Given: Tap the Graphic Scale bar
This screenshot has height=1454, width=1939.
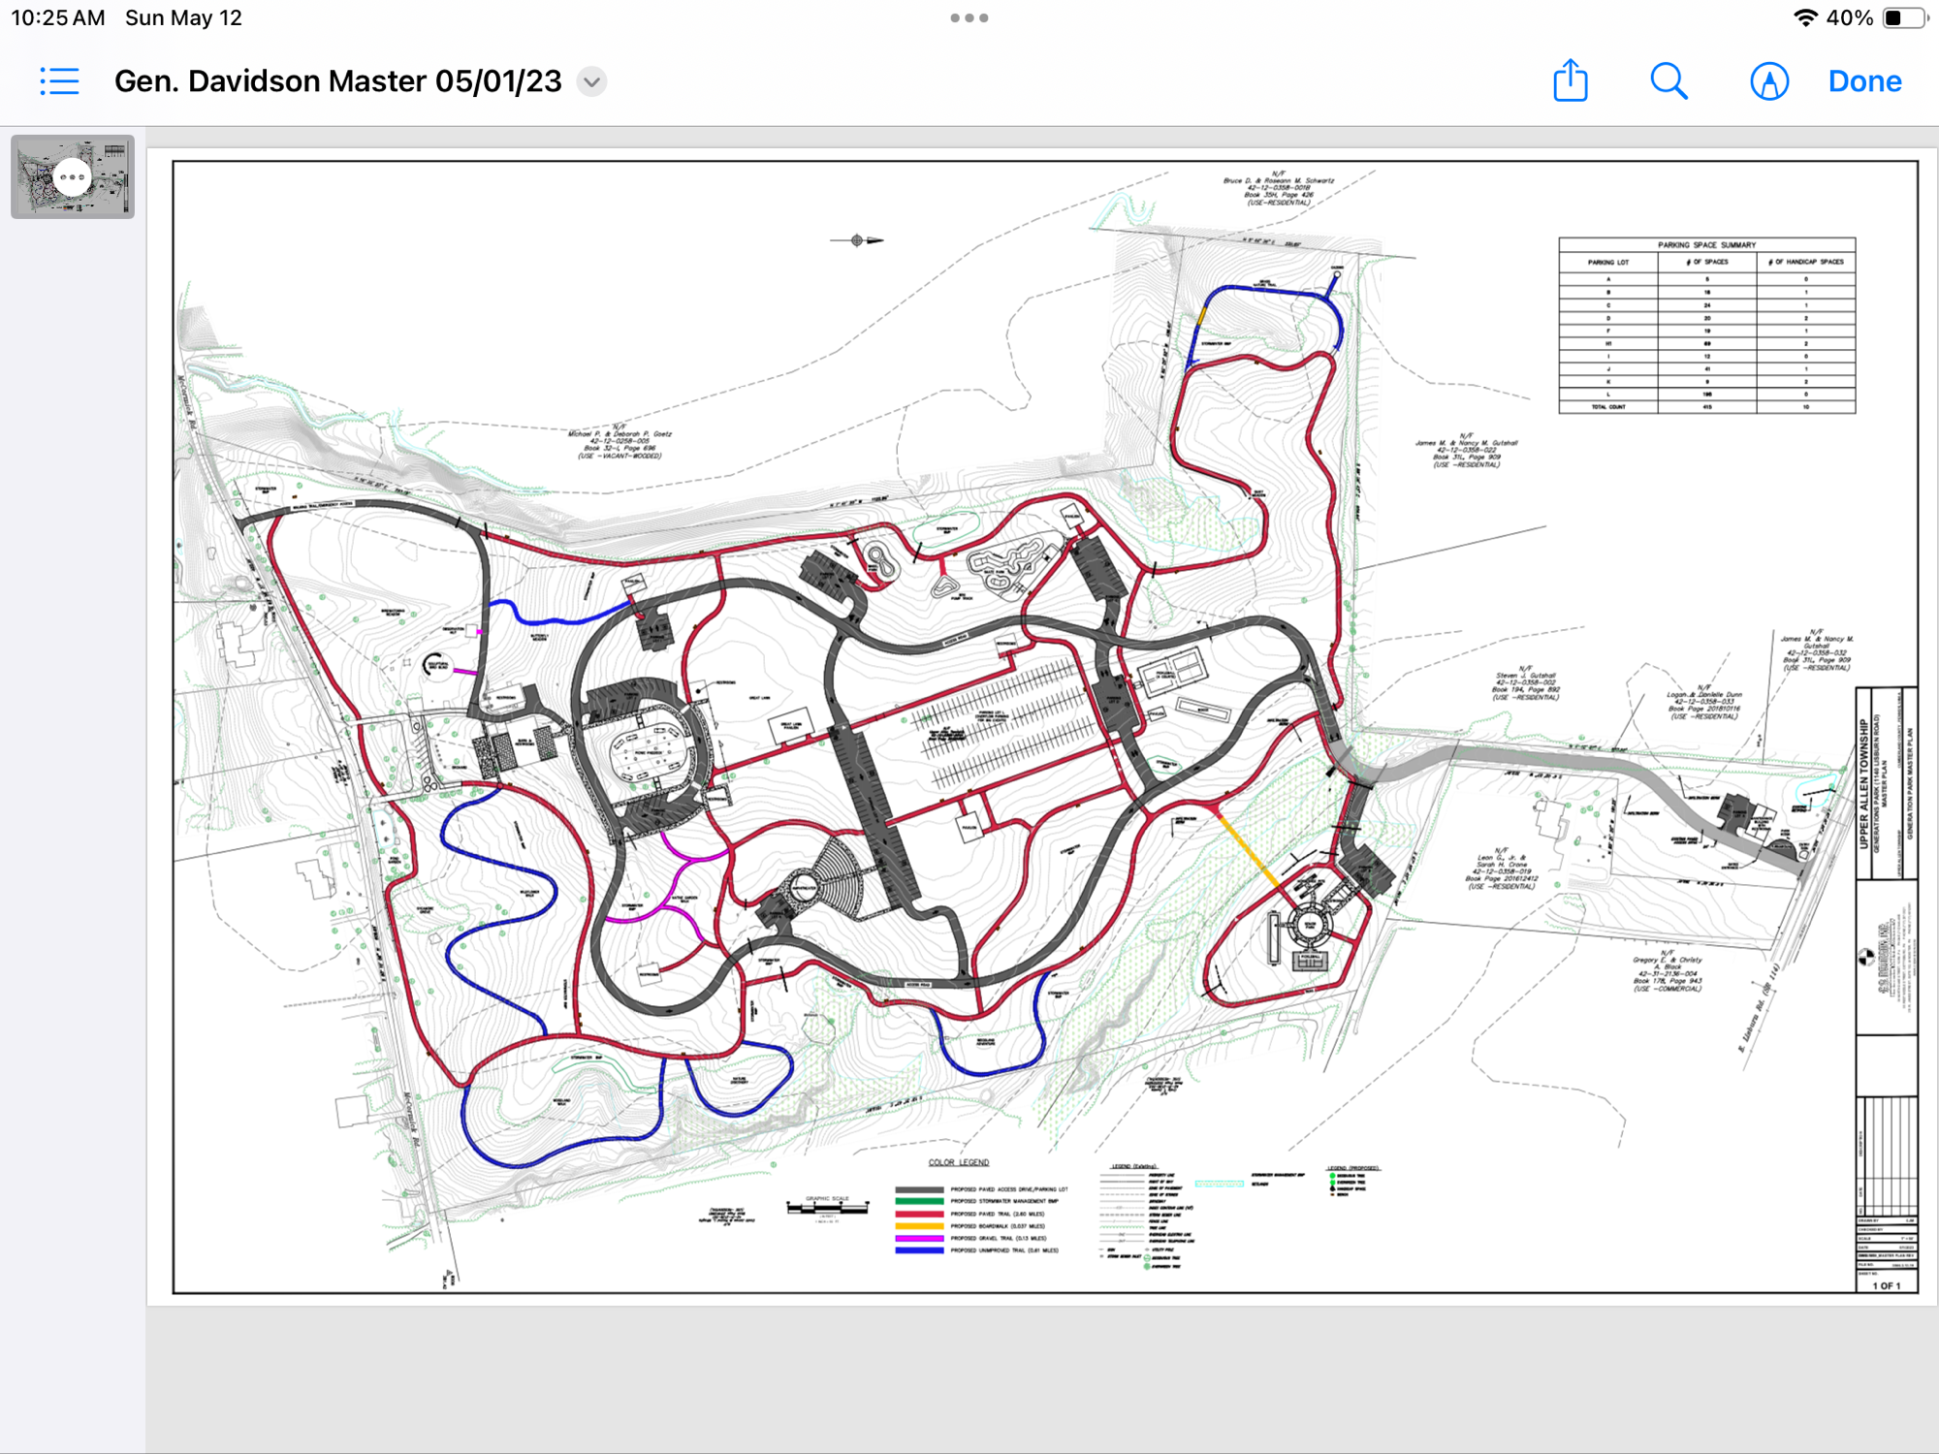Looking at the screenshot, I should pyautogui.click(x=827, y=1208).
